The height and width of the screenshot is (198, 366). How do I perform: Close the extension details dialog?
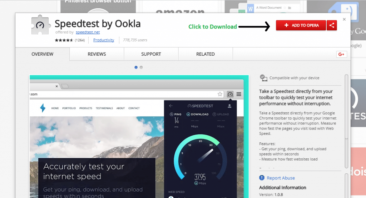[344, 19]
